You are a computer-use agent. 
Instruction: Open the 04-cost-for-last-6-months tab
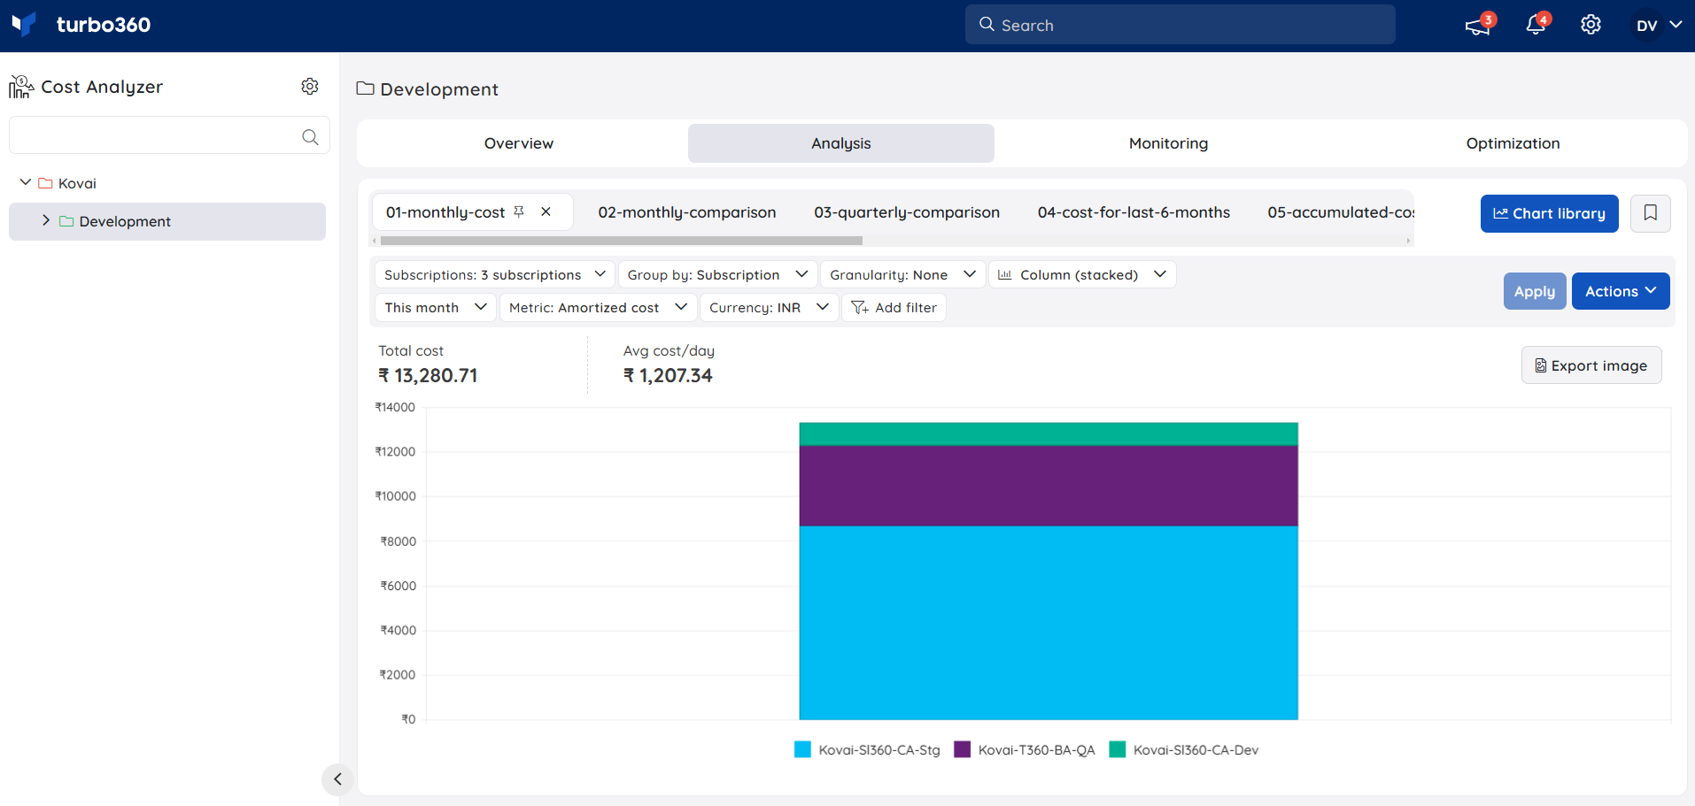1134,212
